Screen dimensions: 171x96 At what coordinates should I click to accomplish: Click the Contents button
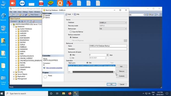(x=122, y=76)
